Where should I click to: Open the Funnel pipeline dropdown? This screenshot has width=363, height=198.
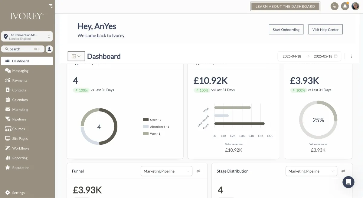pyautogui.click(x=167, y=171)
